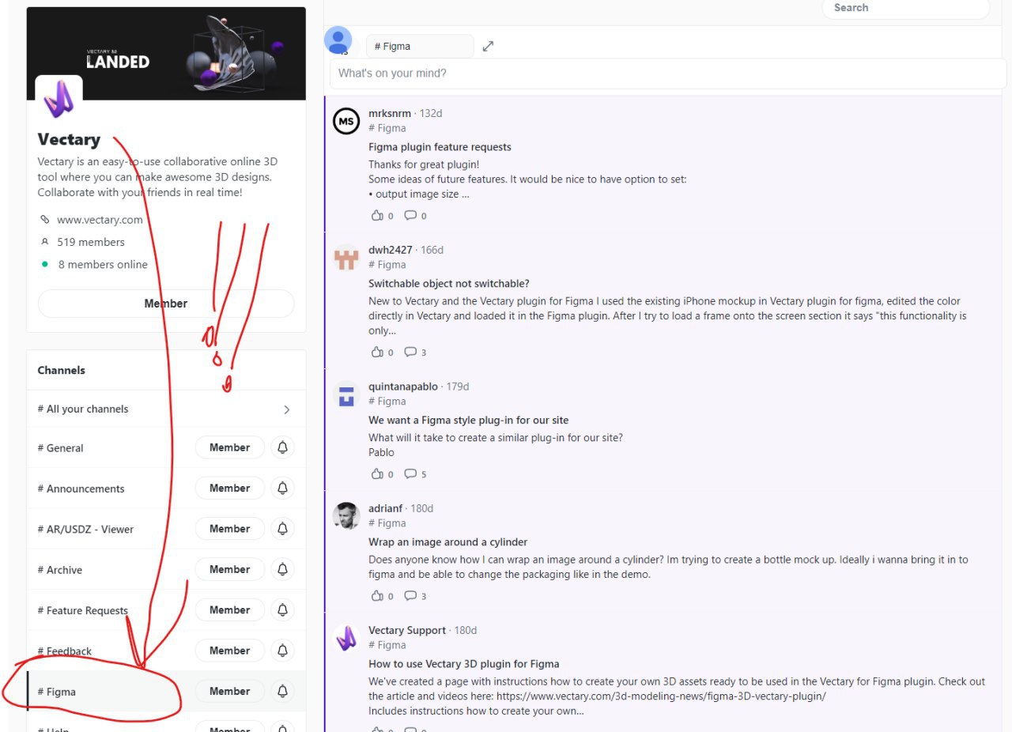Toggle notifications bell for Announcements channel
This screenshot has height=732, width=1012.
click(x=282, y=488)
